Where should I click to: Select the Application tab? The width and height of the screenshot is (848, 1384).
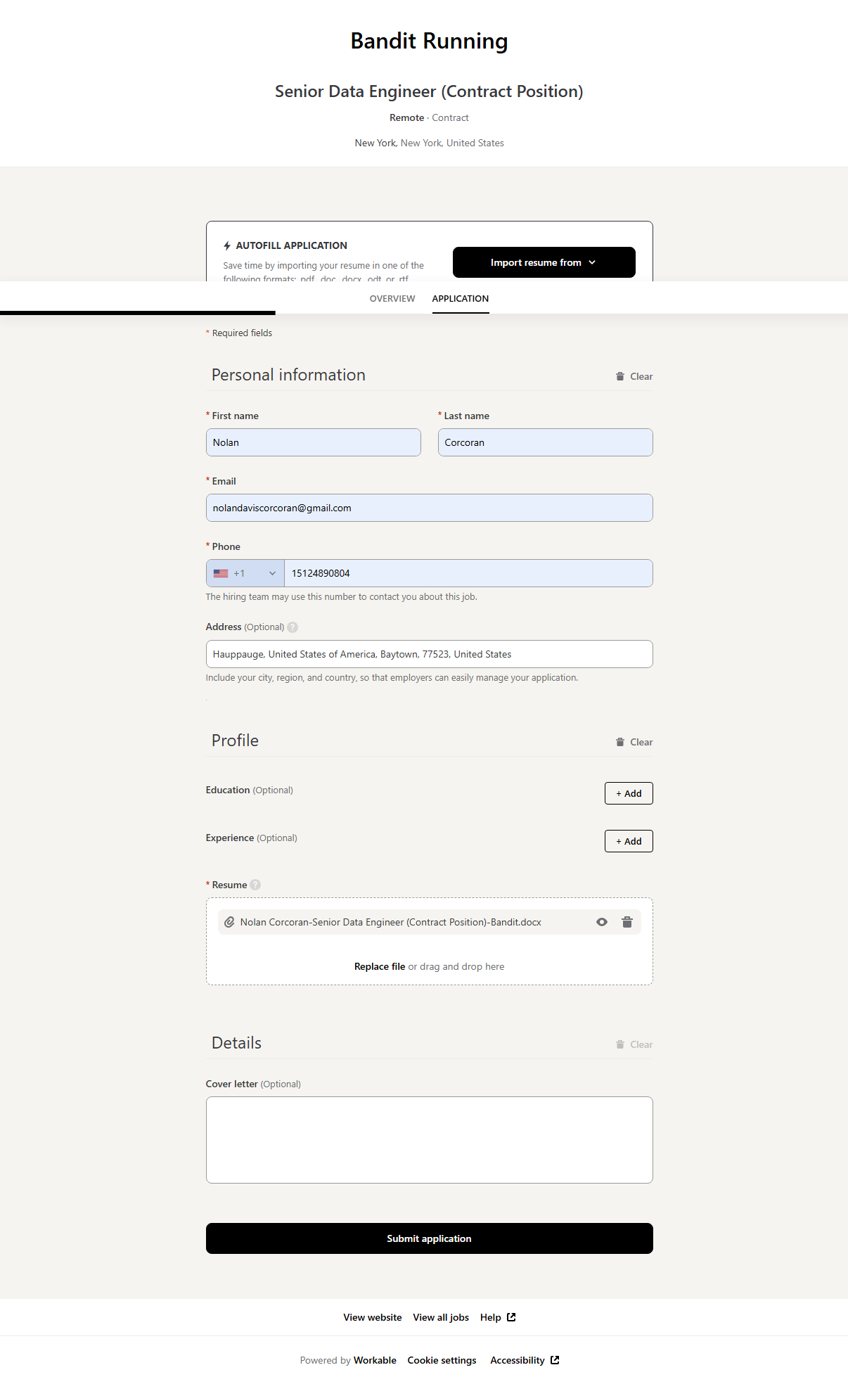tap(460, 298)
